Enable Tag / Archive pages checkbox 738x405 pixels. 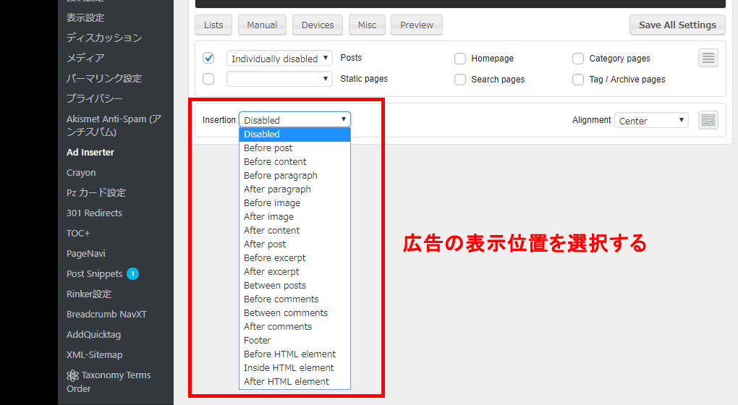click(x=578, y=80)
